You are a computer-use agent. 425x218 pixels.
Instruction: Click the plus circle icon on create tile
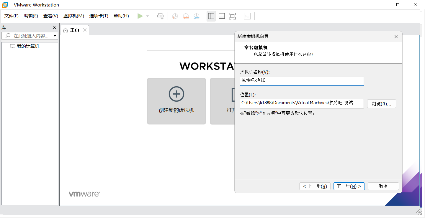[176, 94]
